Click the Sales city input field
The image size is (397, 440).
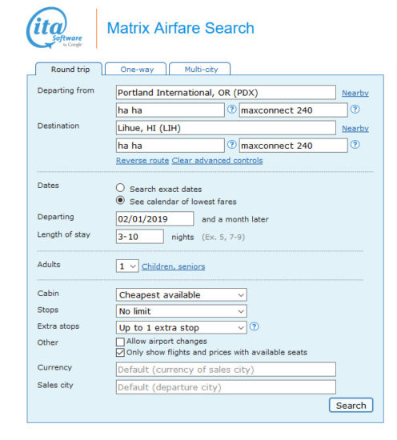pyautogui.click(x=226, y=387)
